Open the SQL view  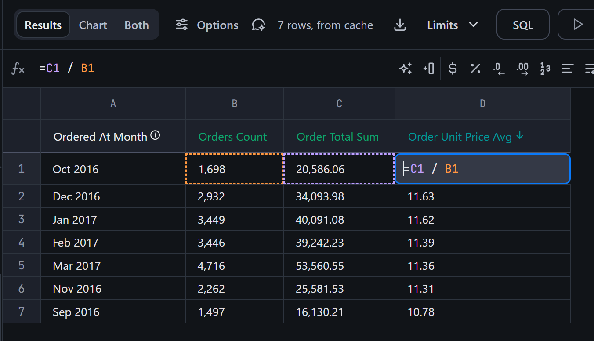pos(523,25)
